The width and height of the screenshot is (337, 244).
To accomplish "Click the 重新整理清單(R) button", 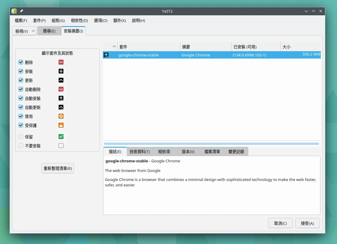I will coord(58,168).
